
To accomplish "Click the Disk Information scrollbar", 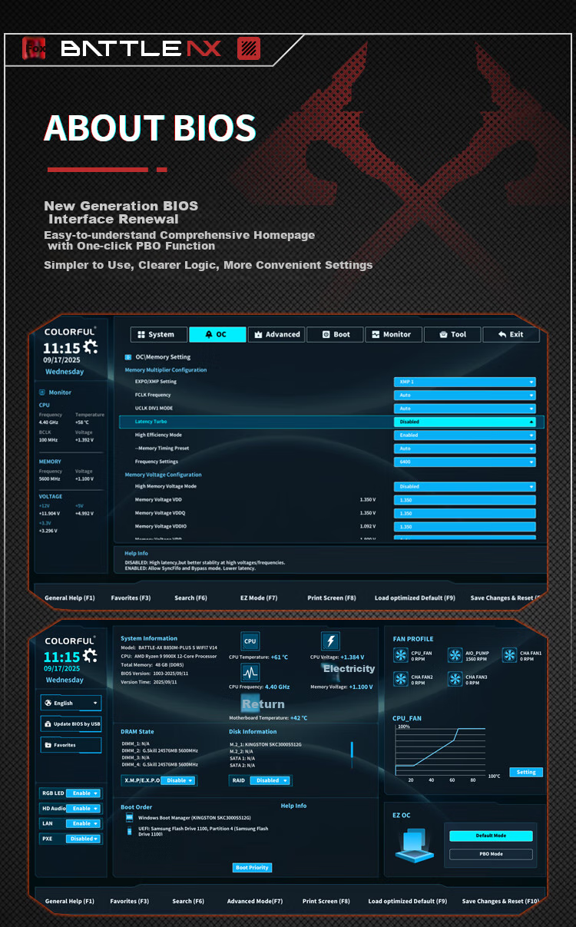I will 352,750.
